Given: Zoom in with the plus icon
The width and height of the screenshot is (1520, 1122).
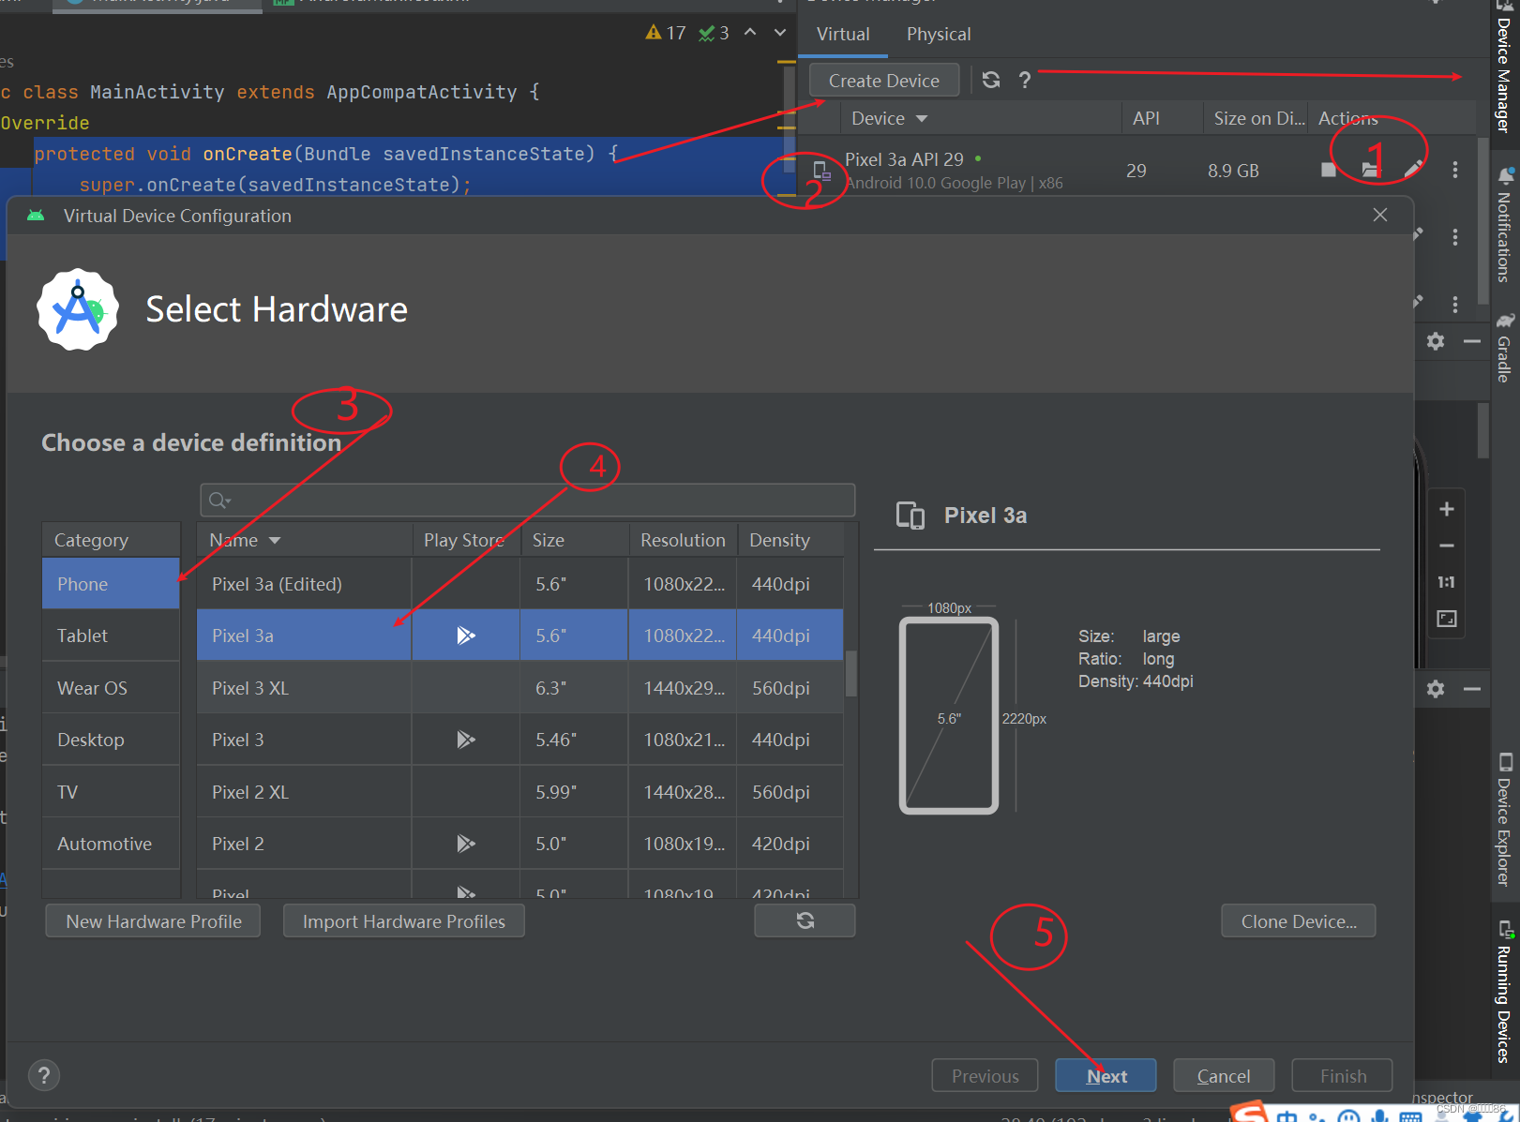Looking at the screenshot, I should (x=1446, y=509).
